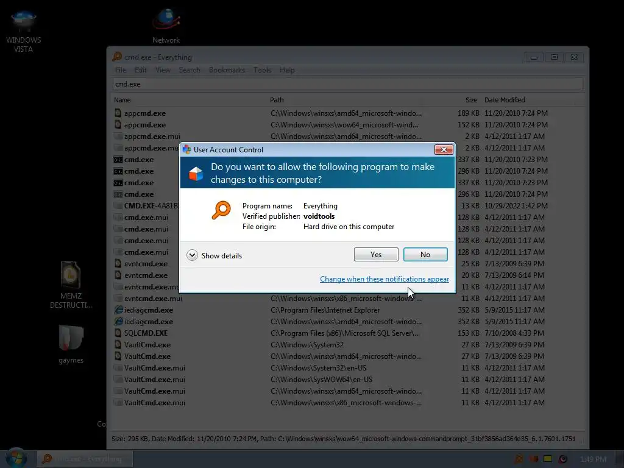Click the red tray icon next to Everything
Viewport: 624px width, 468px height.
(x=534, y=459)
